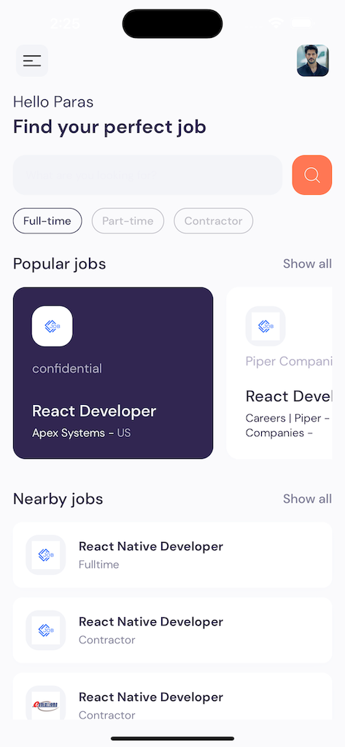Open the last React Native Developer listing

[172, 697]
